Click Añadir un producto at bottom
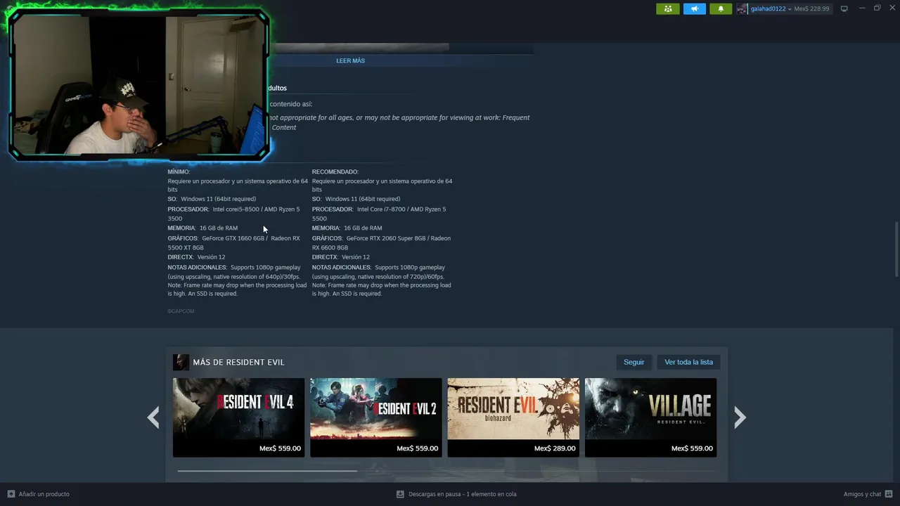The width and height of the screenshot is (900, 506). point(44,494)
